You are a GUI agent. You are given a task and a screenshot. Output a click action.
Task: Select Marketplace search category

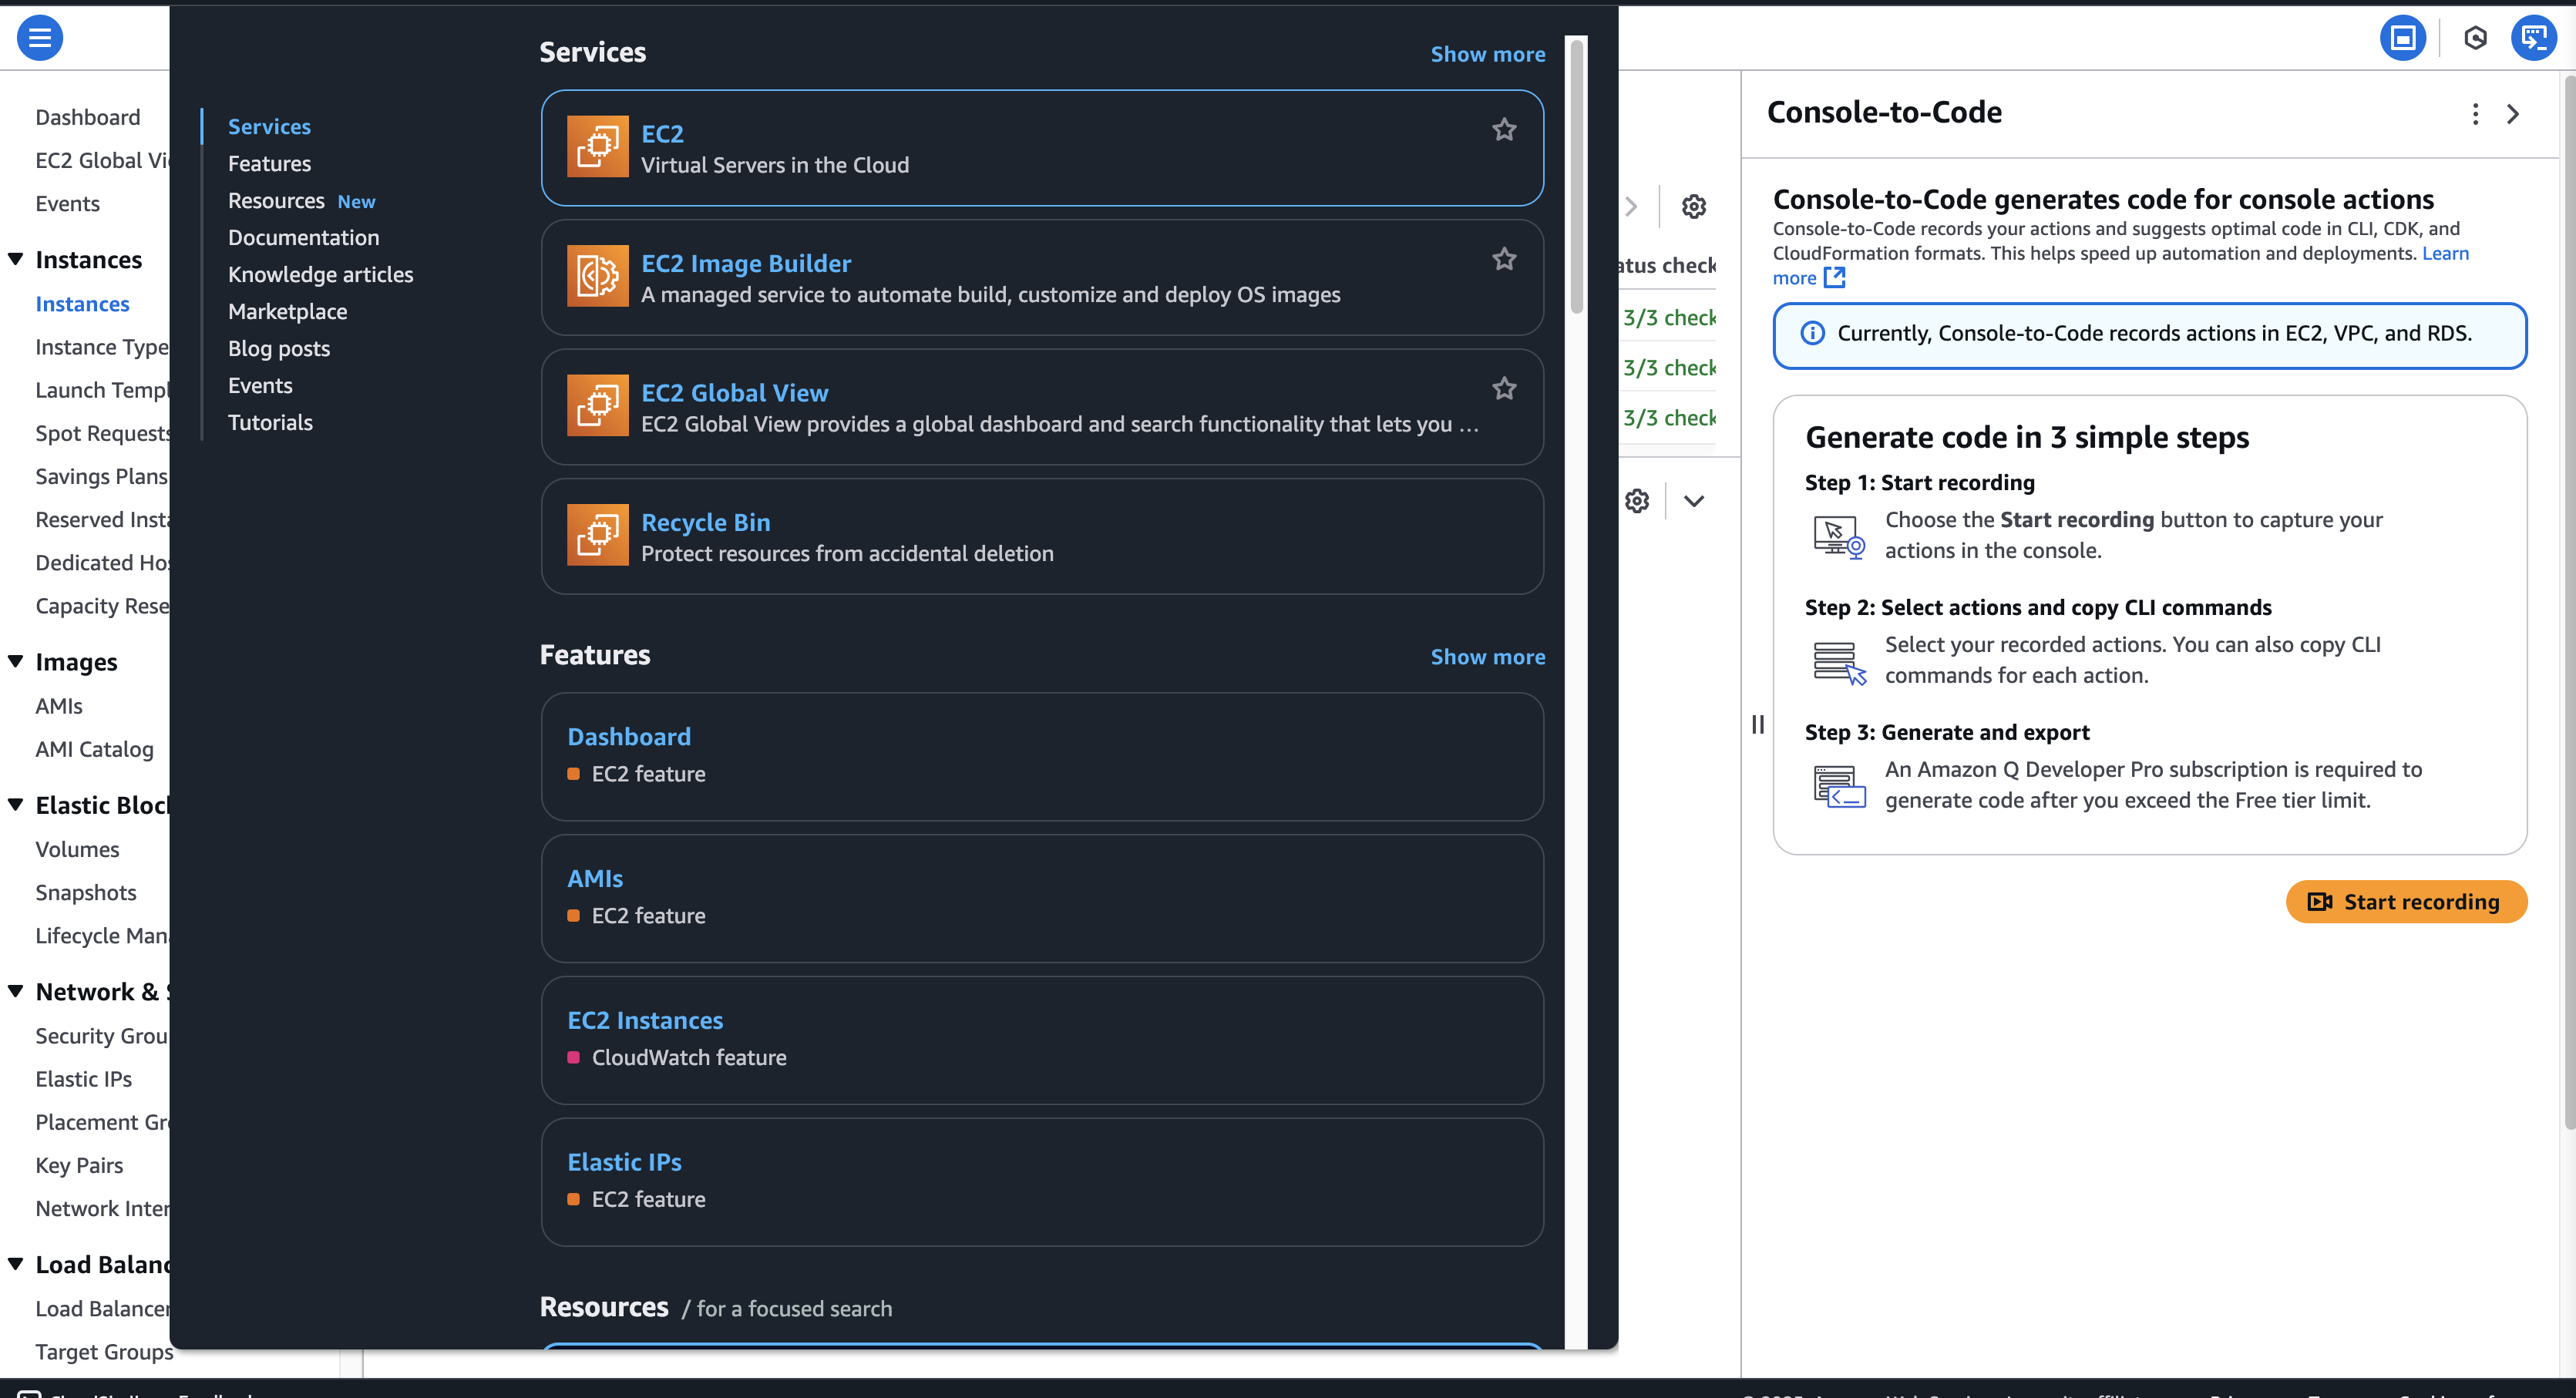tap(287, 312)
